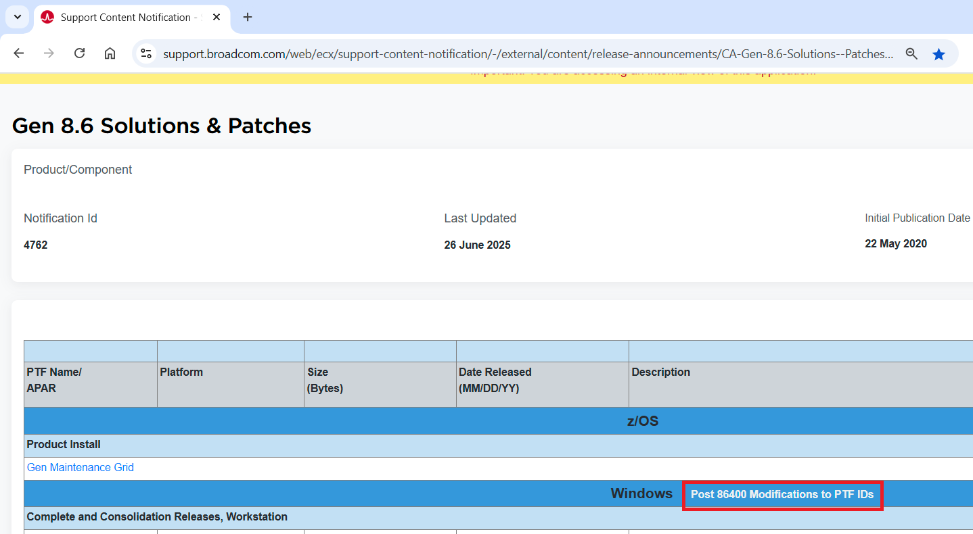Click the Notification Id label

point(60,218)
